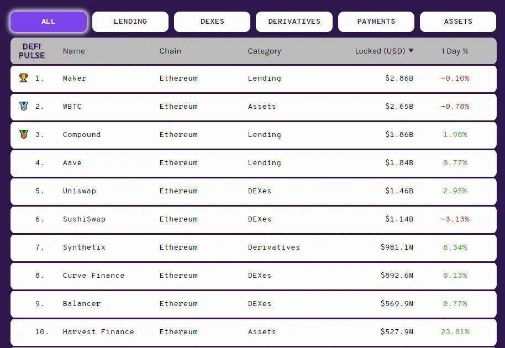Toggle sort arrow next to Locked (USD)
The width and height of the screenshot is (505, 348).
[x=411, y=50]
